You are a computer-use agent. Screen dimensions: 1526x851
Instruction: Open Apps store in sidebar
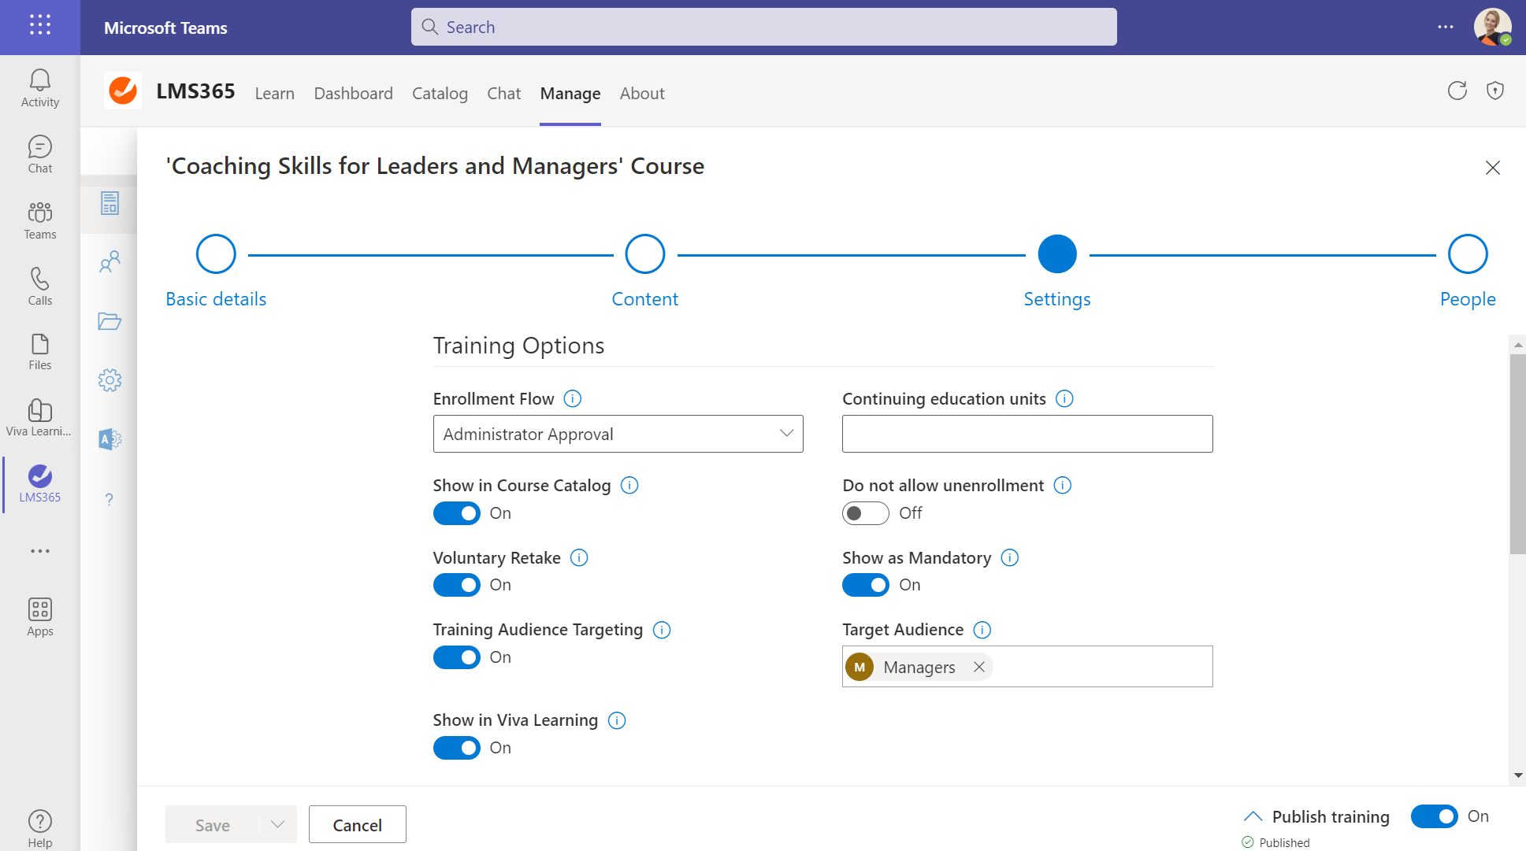[x=40, y=617]
